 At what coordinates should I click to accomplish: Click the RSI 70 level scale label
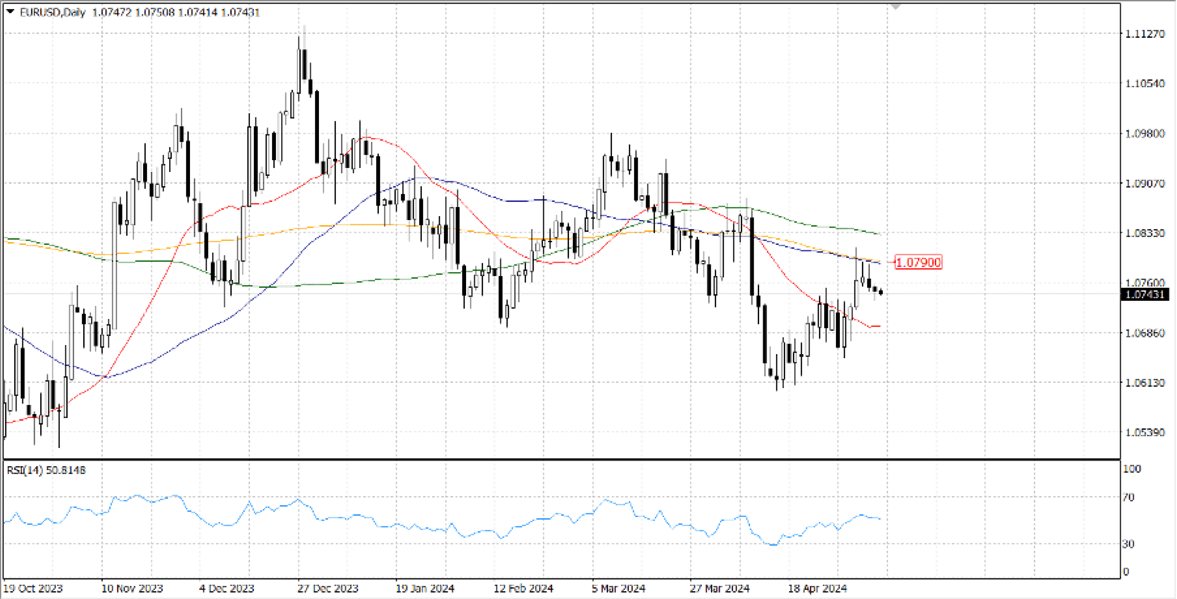tap(1128, 497)
